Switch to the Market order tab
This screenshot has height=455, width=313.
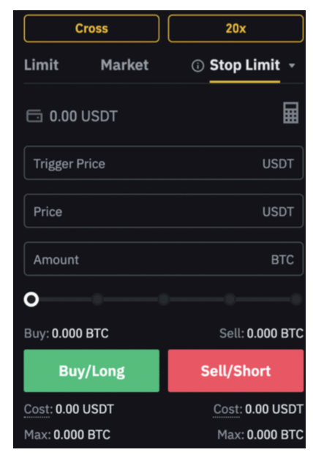[124, 64]
